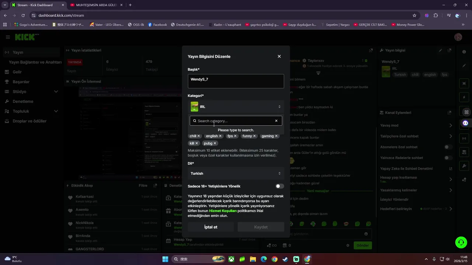Screen dimensions: 472x265
Task: Open Microsoft Edge from taskbar
Action: (x=264, y=259)
